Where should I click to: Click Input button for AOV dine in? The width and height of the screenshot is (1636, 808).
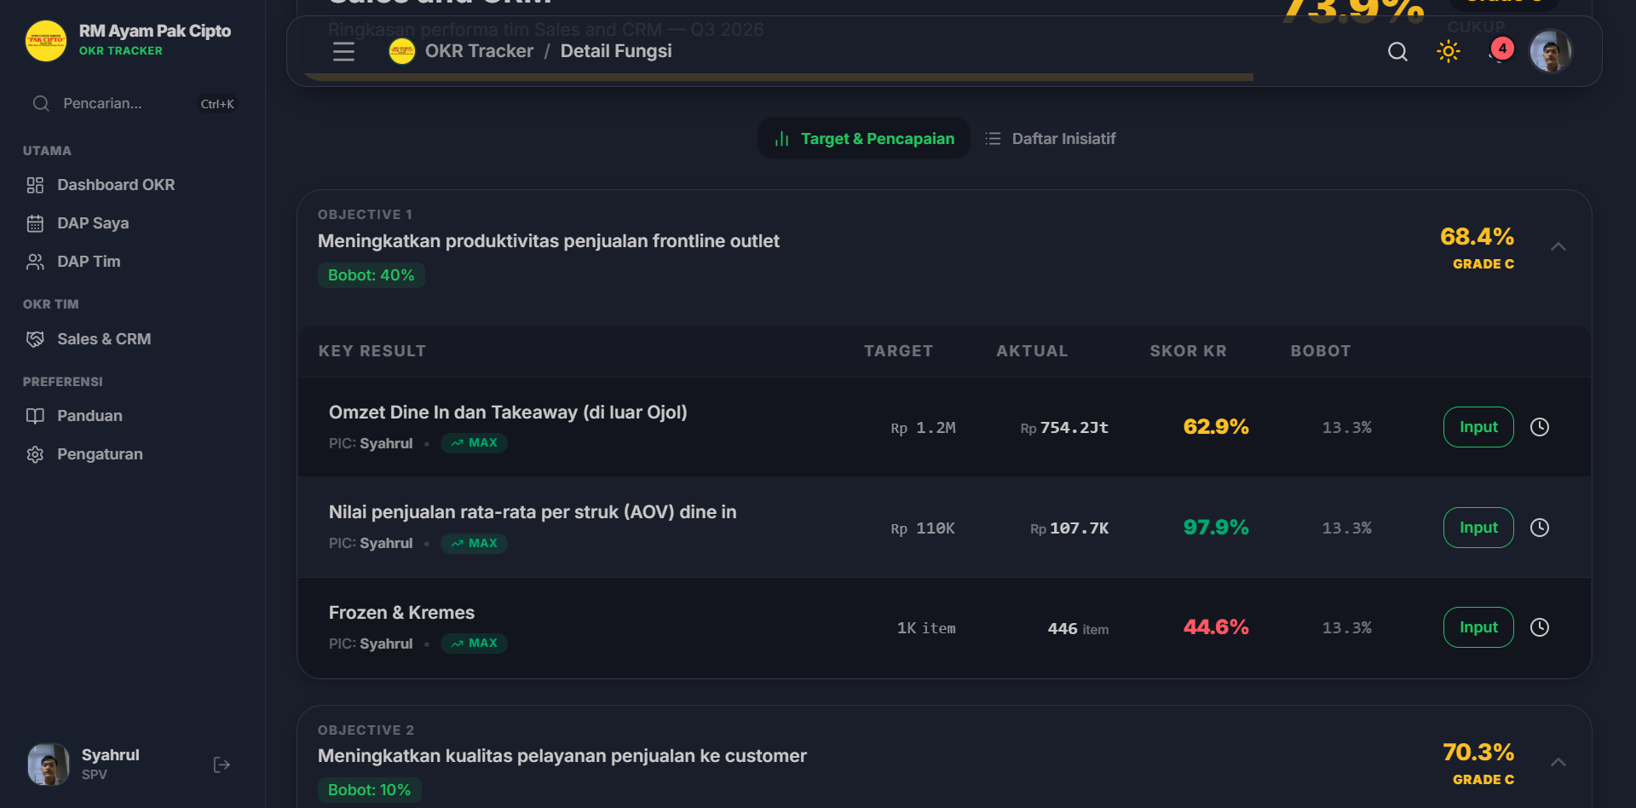[1478, 528]
